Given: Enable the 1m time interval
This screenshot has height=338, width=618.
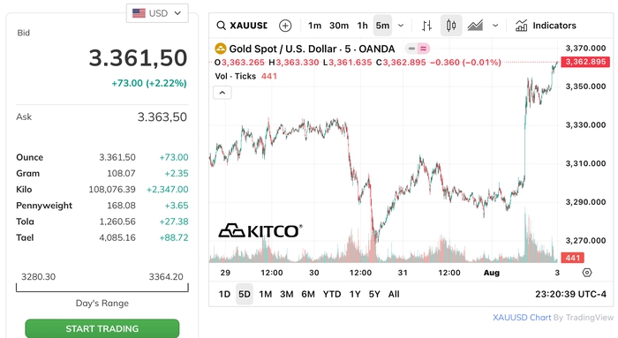Looking at the screenshot, I should pos(314,26).
